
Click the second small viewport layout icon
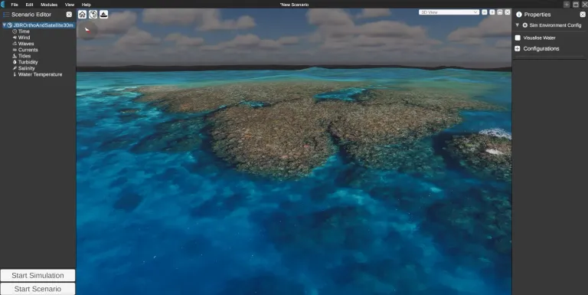tap(492, 12)
